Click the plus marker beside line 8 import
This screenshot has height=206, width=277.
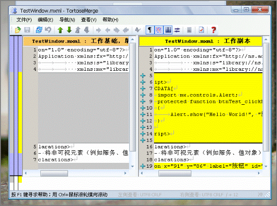pos(143,95)
